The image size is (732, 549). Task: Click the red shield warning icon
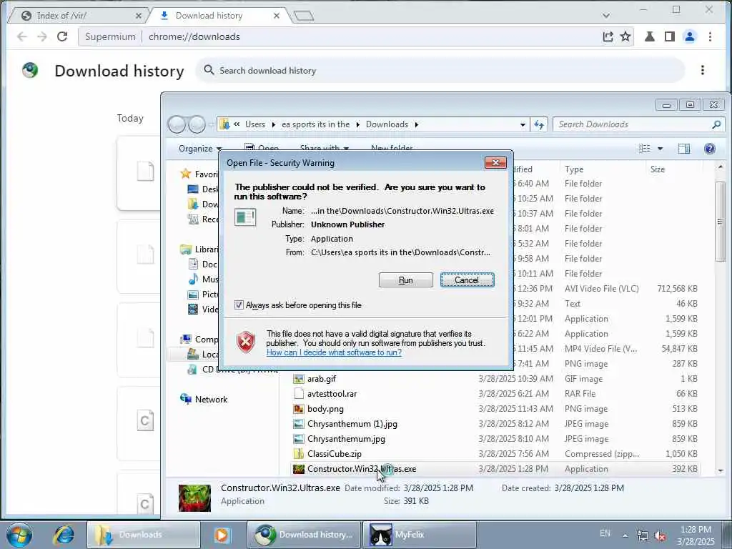[x=246, y=342]
